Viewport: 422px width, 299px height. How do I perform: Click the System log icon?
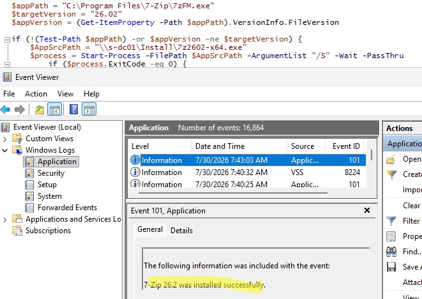(x=29, y=196)
